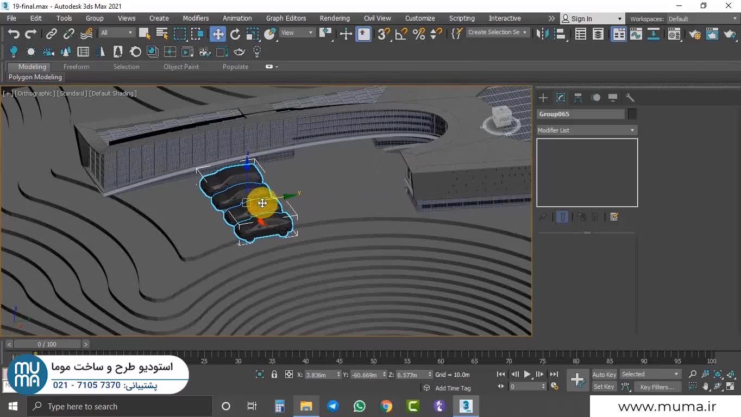741x417 pixels.
Task: Open the selection filter All dropdown
Action: tap(117, 33)
